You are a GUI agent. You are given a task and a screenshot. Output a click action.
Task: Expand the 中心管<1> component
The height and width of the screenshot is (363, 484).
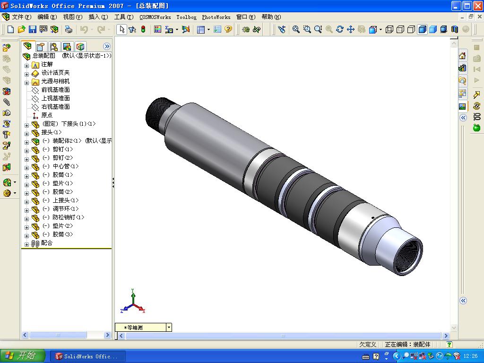point(26,168)
